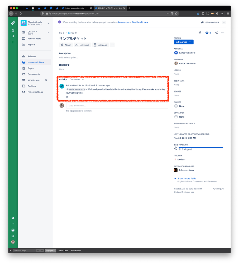The height and width of the screenshot is (264, 239).
Task: Click the share issue icon
Action: pyautogui.click(x=216, y=33)
